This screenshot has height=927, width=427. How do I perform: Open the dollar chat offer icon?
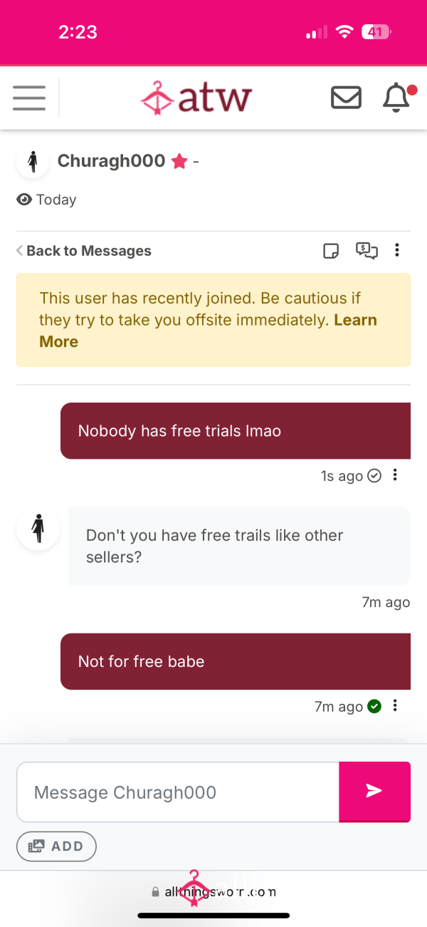(x=367, y=251)
